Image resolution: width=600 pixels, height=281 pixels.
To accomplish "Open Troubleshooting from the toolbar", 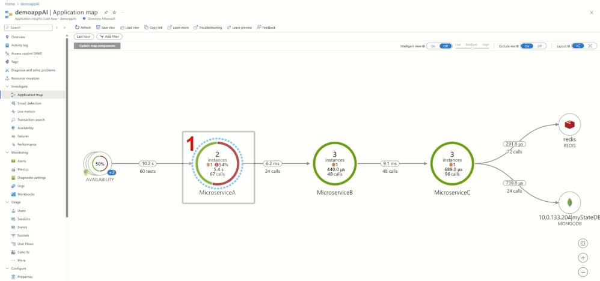I will 208,28.
